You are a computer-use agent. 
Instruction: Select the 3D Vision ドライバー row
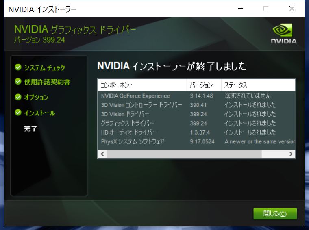point(197,114)
